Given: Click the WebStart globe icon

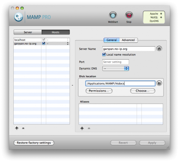Looking at the screenshot, I should point(113,15).
